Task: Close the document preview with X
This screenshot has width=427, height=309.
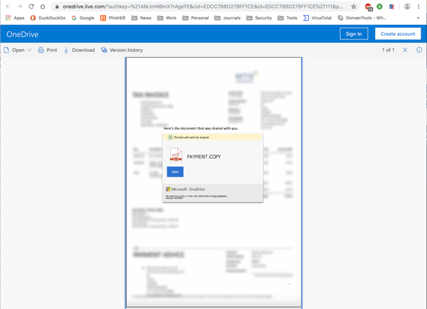Action: [x=405, y=51]
